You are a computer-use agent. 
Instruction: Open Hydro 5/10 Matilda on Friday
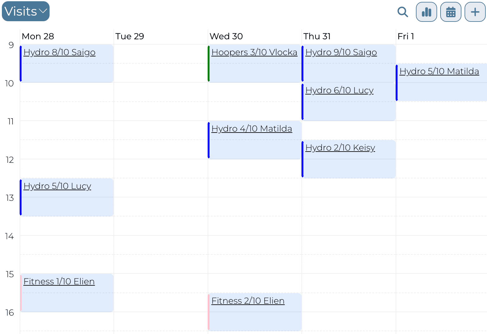click(x=439, y=71)
